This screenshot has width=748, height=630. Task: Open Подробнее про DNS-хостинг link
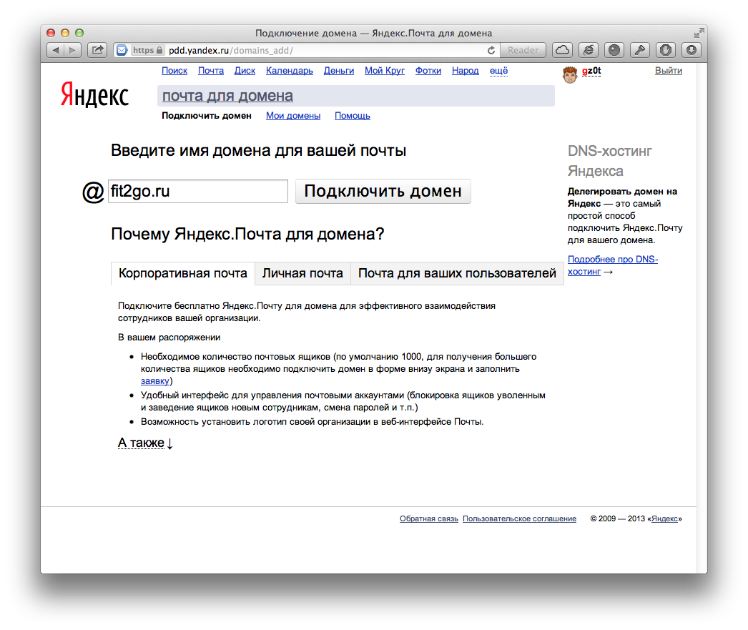(613, 265)
